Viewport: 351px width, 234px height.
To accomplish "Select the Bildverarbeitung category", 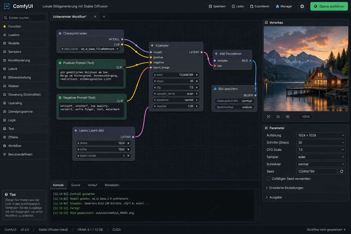I will pyautogui.click(x=24, y=77).
